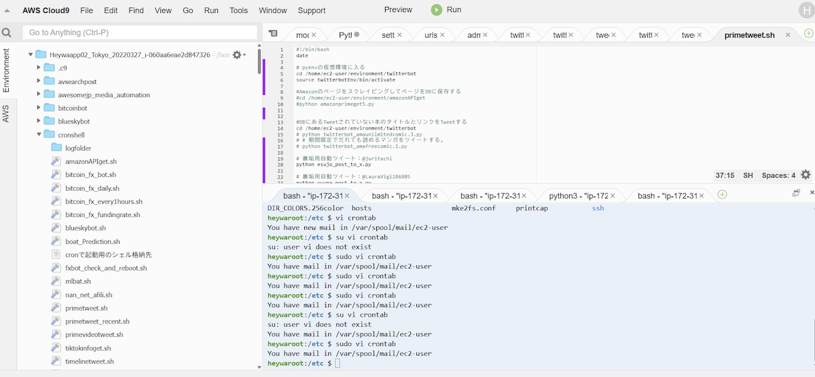
Task: Click the logfolder folder icon
Action: click(x=56, y=148)
